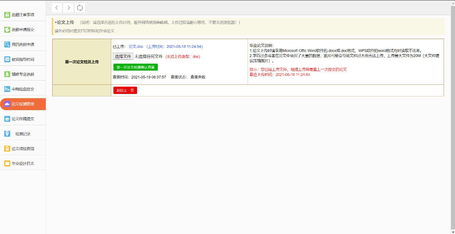Click the 教师指导时间 calendar icon
The height and width of the screenshot is (234, 455).
(7, 59)
